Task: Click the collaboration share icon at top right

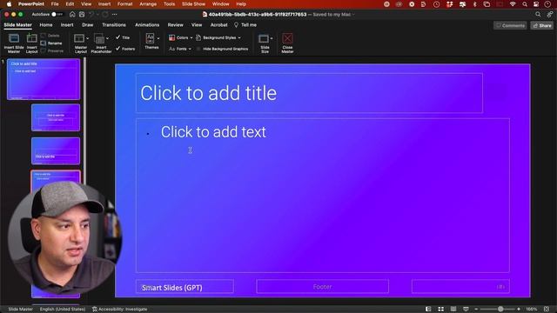Action: tap(549, 14)
